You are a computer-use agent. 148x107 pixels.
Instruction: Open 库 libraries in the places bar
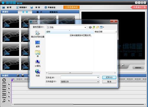(x=38, y=54)
